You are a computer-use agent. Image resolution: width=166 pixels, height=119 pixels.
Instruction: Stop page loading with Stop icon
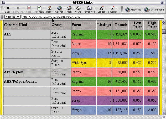(29, 9)
